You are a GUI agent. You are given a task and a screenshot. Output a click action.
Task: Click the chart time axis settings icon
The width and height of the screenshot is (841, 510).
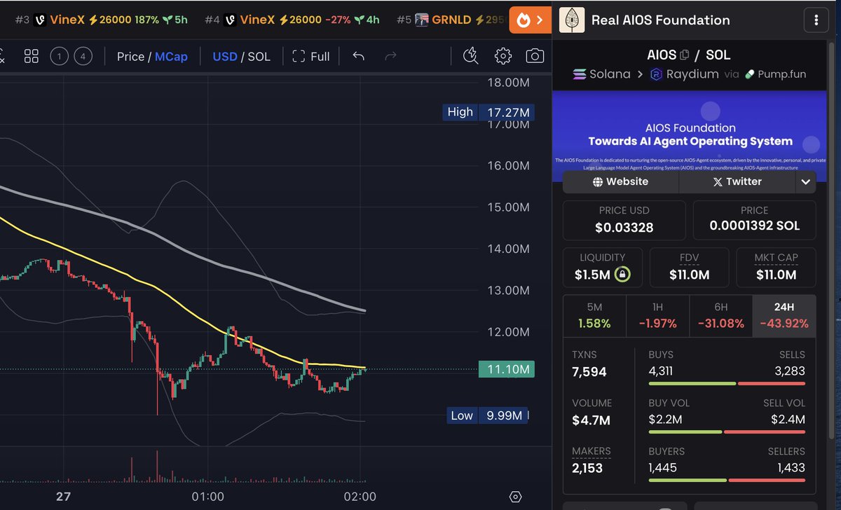click(516, 497)
